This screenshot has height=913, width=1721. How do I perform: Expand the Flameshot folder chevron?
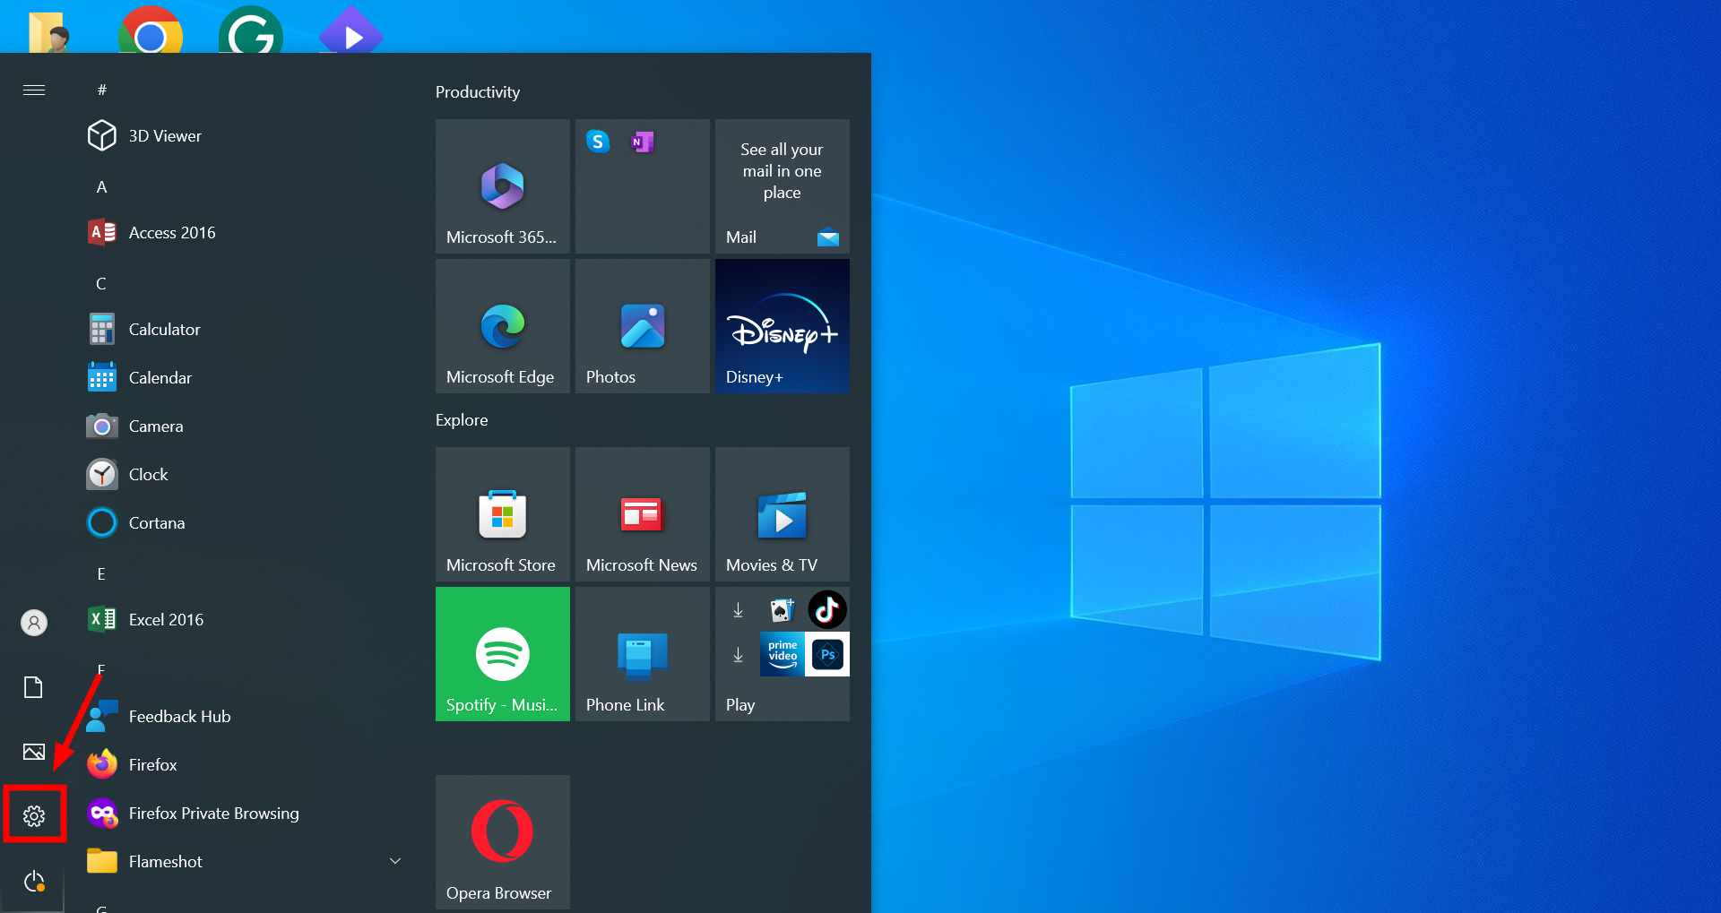394,860
